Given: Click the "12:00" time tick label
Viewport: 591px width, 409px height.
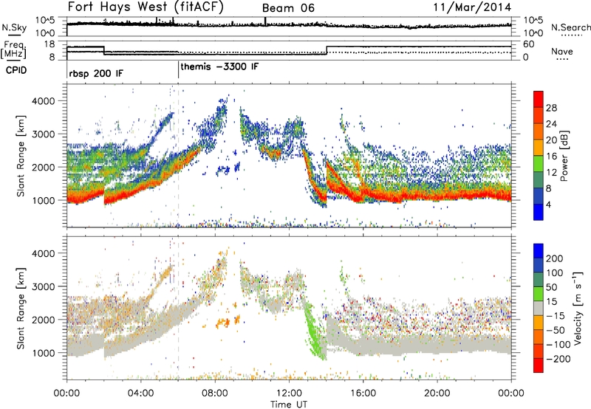Looking at the screenshot, I should point(289,393).
